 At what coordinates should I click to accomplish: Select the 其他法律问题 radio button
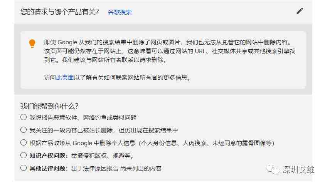[x=24, y=168]
